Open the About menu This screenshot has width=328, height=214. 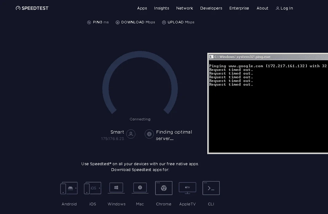262,8
